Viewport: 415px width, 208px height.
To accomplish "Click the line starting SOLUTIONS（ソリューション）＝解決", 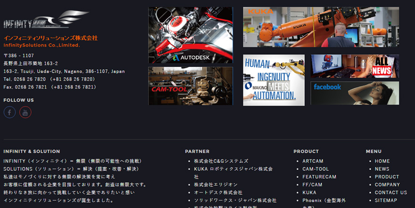I will tap(72, 169).
